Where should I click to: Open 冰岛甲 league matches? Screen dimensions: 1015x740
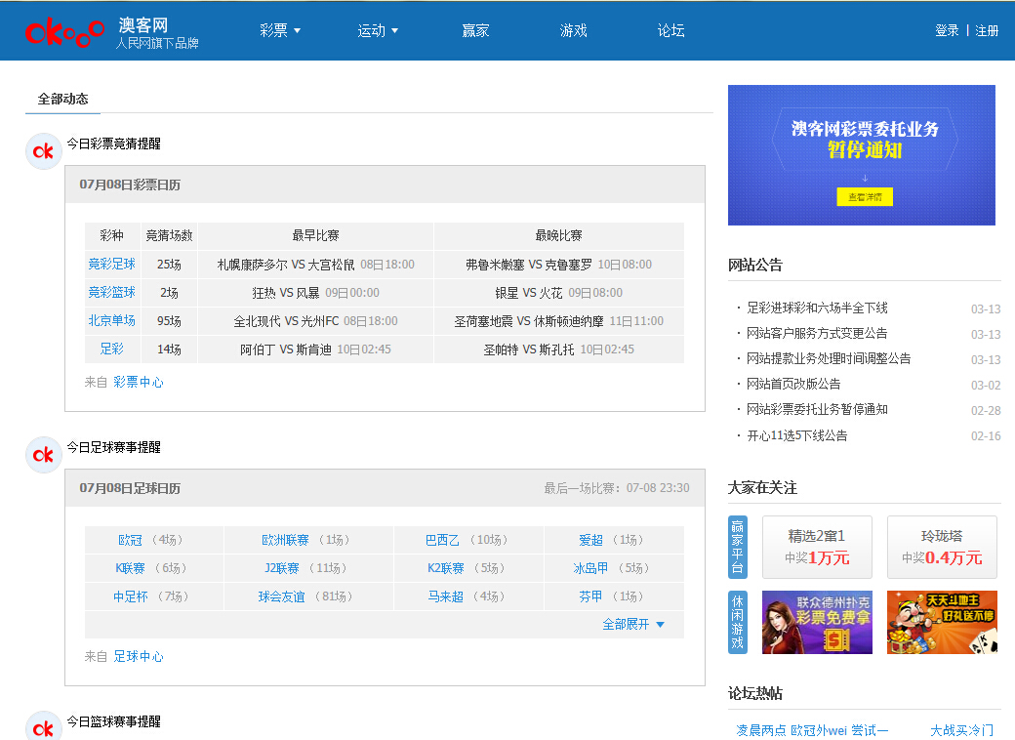click(x=590, y=568)
